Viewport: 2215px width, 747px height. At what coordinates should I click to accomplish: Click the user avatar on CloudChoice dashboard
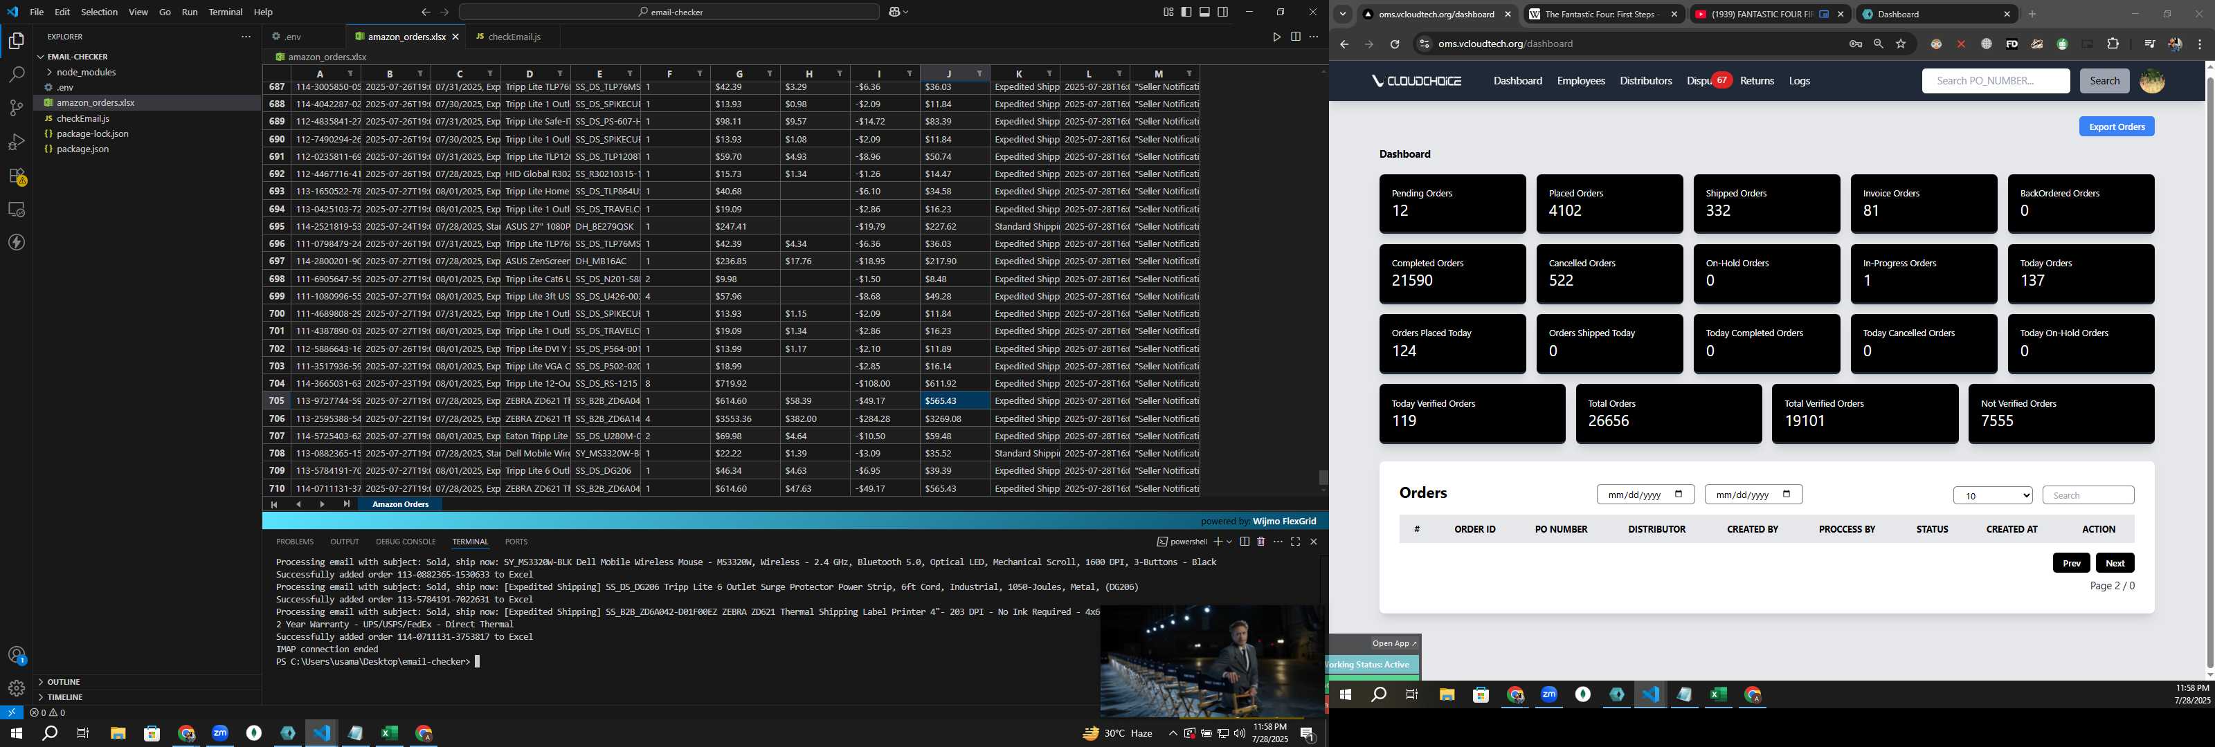(x=2152, y=81)
